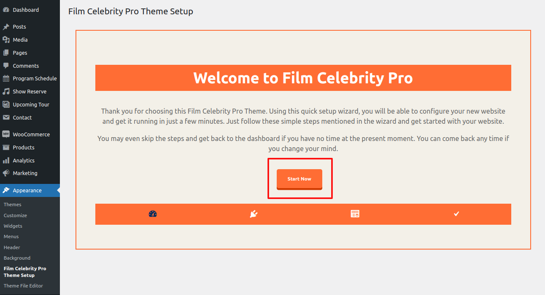Click the checkmark finish step icon
Viewport: 545px width, 295px height.
click(456, 214)
